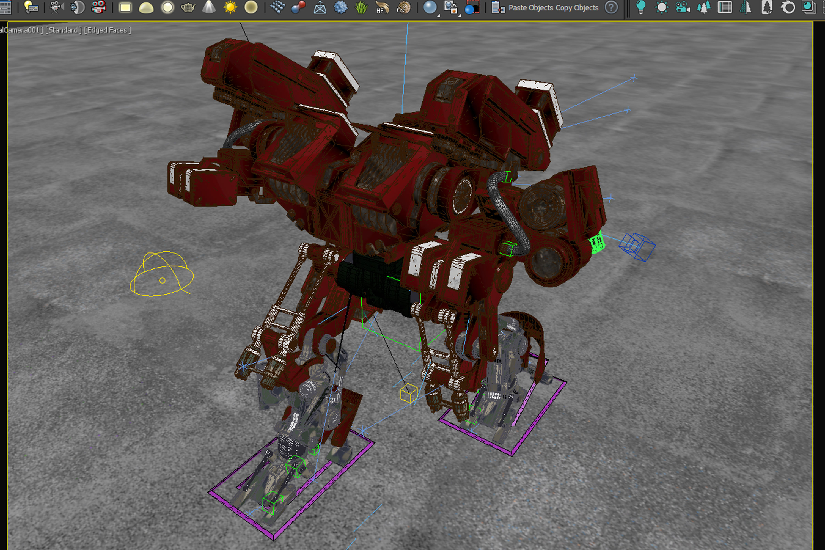The height and width of the screenshot is (550, 825).
Task: Create a sphere light
Action: pos(167,7)
